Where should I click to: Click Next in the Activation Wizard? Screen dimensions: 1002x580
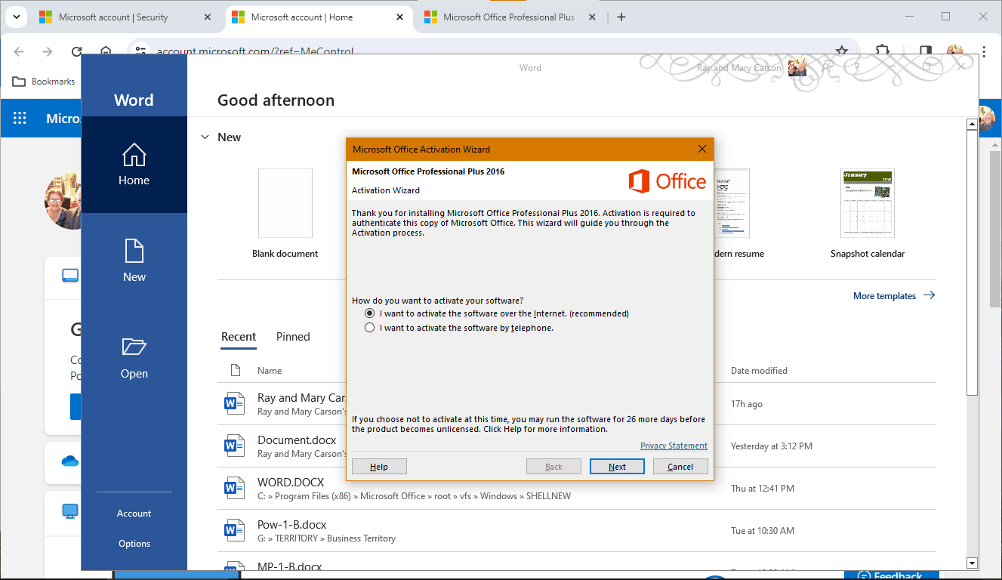[x=617, y=467]
